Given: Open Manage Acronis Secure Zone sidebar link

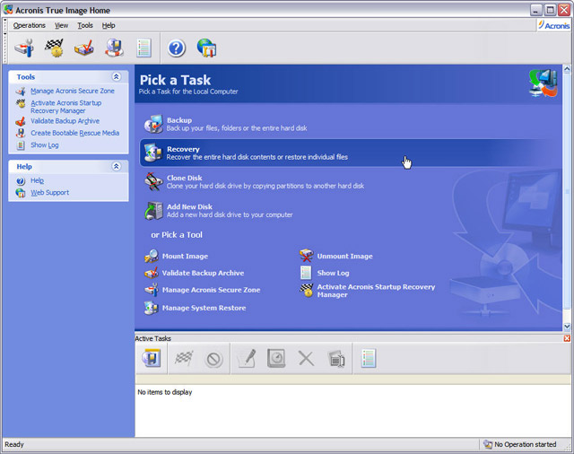Looking at the screenshot, I should tap(73, 91).
